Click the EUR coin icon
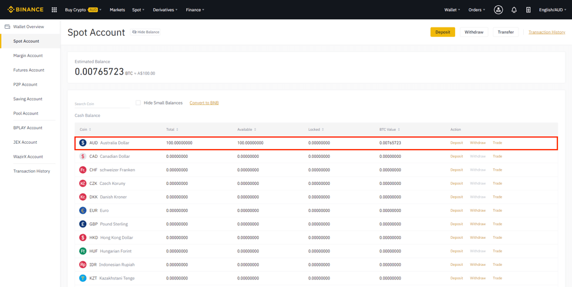 [x=83, y=211]
